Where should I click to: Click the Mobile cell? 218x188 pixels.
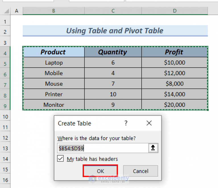[54, 73]
